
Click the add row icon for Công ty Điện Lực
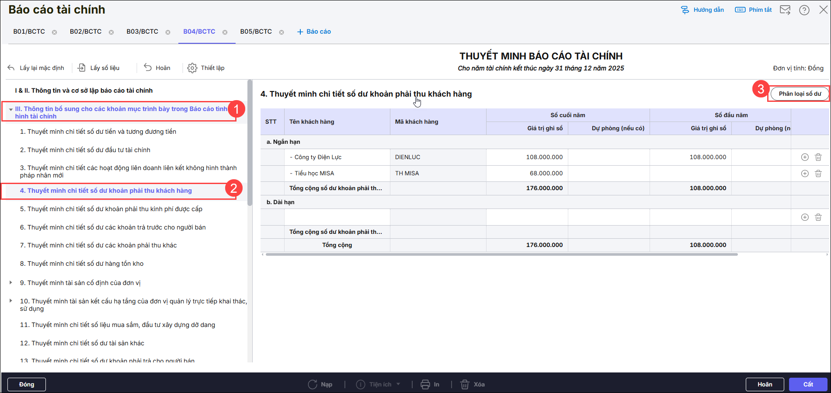(804, 157)
